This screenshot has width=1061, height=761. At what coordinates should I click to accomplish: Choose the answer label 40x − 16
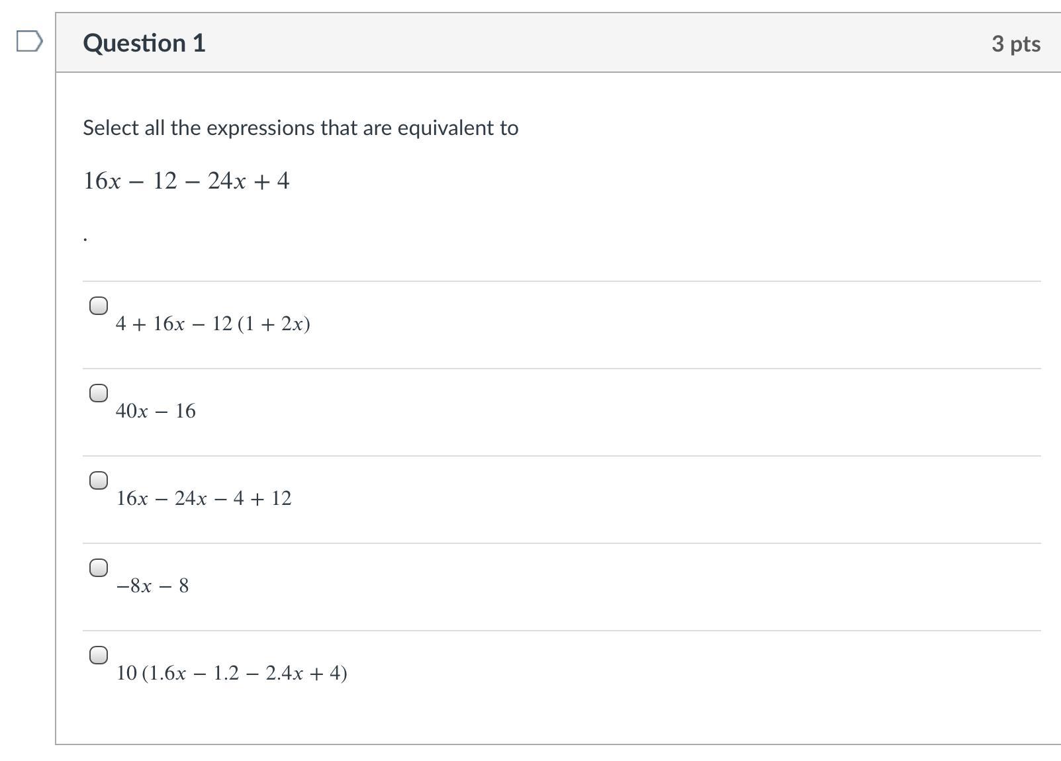coord(156,411)
